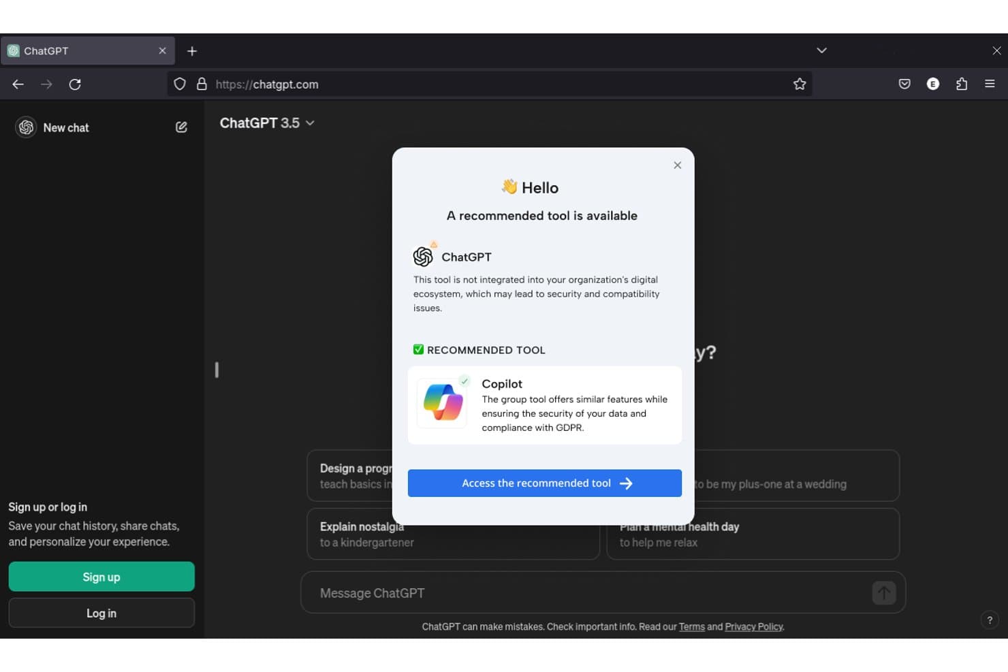Open the Pocket save icon

tap(904, 84)
